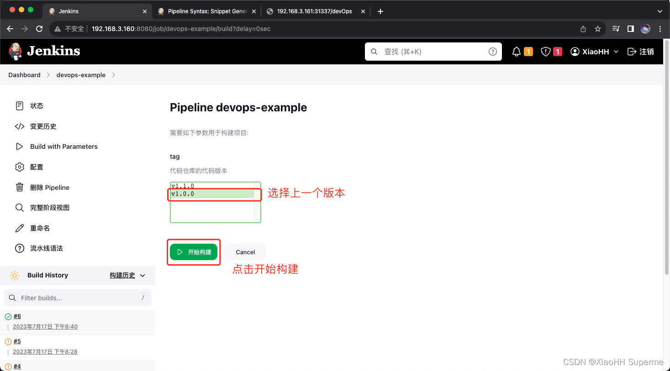Click build #5 unstable status icon
670x371 pixels.
tap(8, 342)
